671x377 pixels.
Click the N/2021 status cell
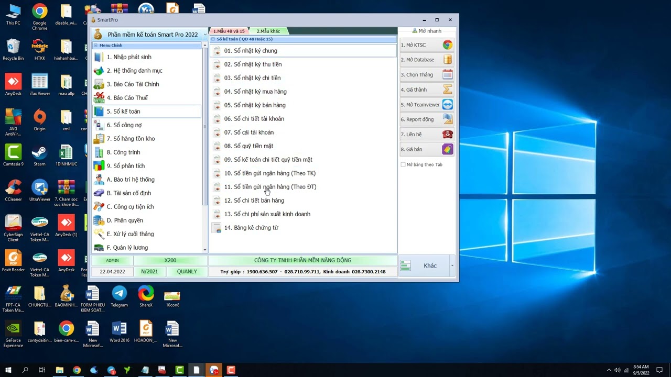(x=149, y=272)
